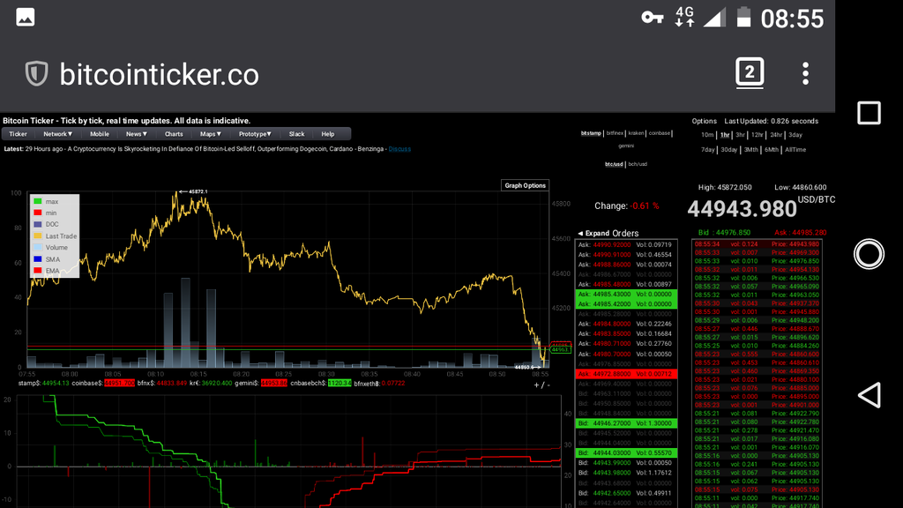Screen dimensions: 903x508
Task: Click the red EMA legend swatch
Action: 37,270
